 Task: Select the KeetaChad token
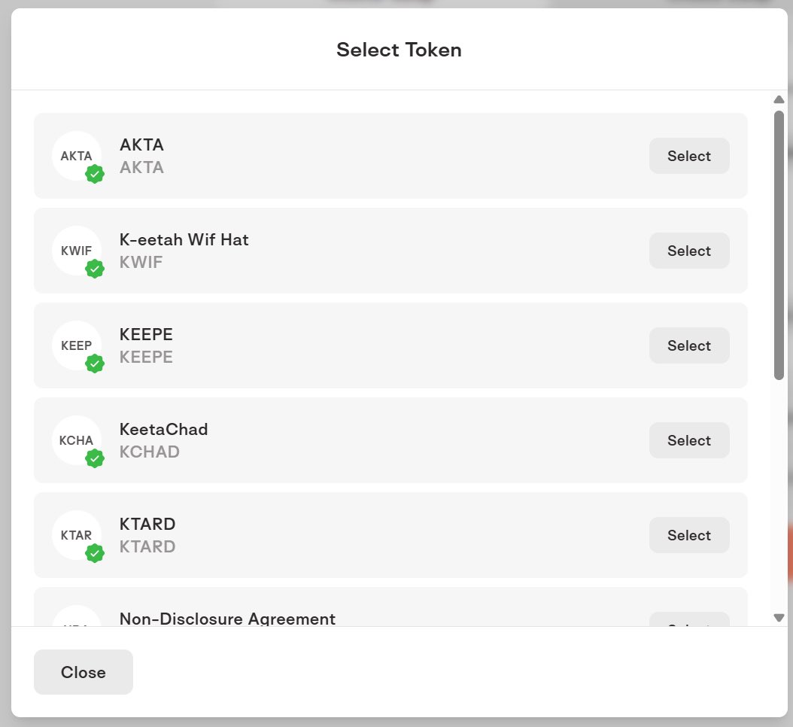688,440
